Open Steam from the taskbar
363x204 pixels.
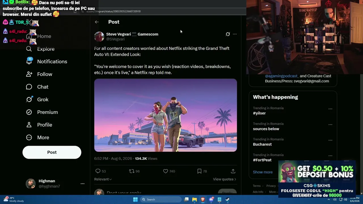point(228,199)
